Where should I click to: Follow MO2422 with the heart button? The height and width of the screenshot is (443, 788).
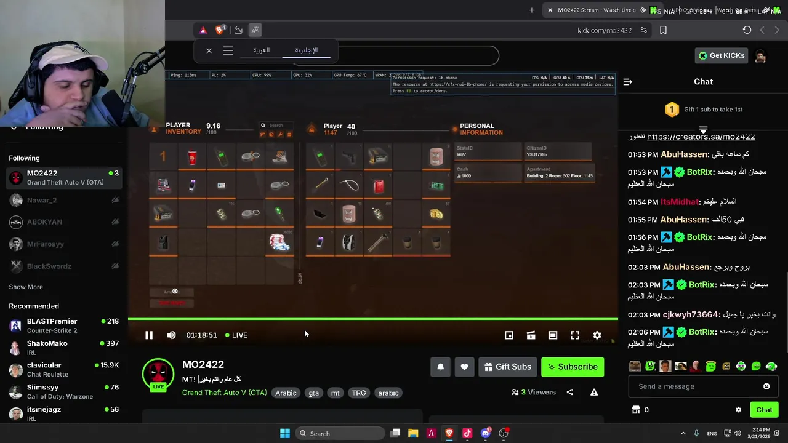[464, 367]
